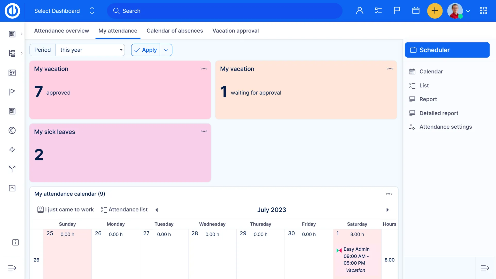Expand the Select Dashboard chooser
Screen dimensions: 496x279
pos(92,11)
